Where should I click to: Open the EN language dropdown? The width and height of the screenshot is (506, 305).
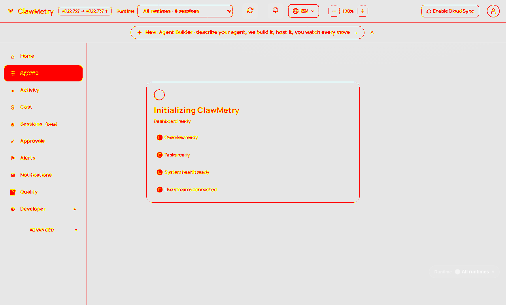[x=304, y=11]
